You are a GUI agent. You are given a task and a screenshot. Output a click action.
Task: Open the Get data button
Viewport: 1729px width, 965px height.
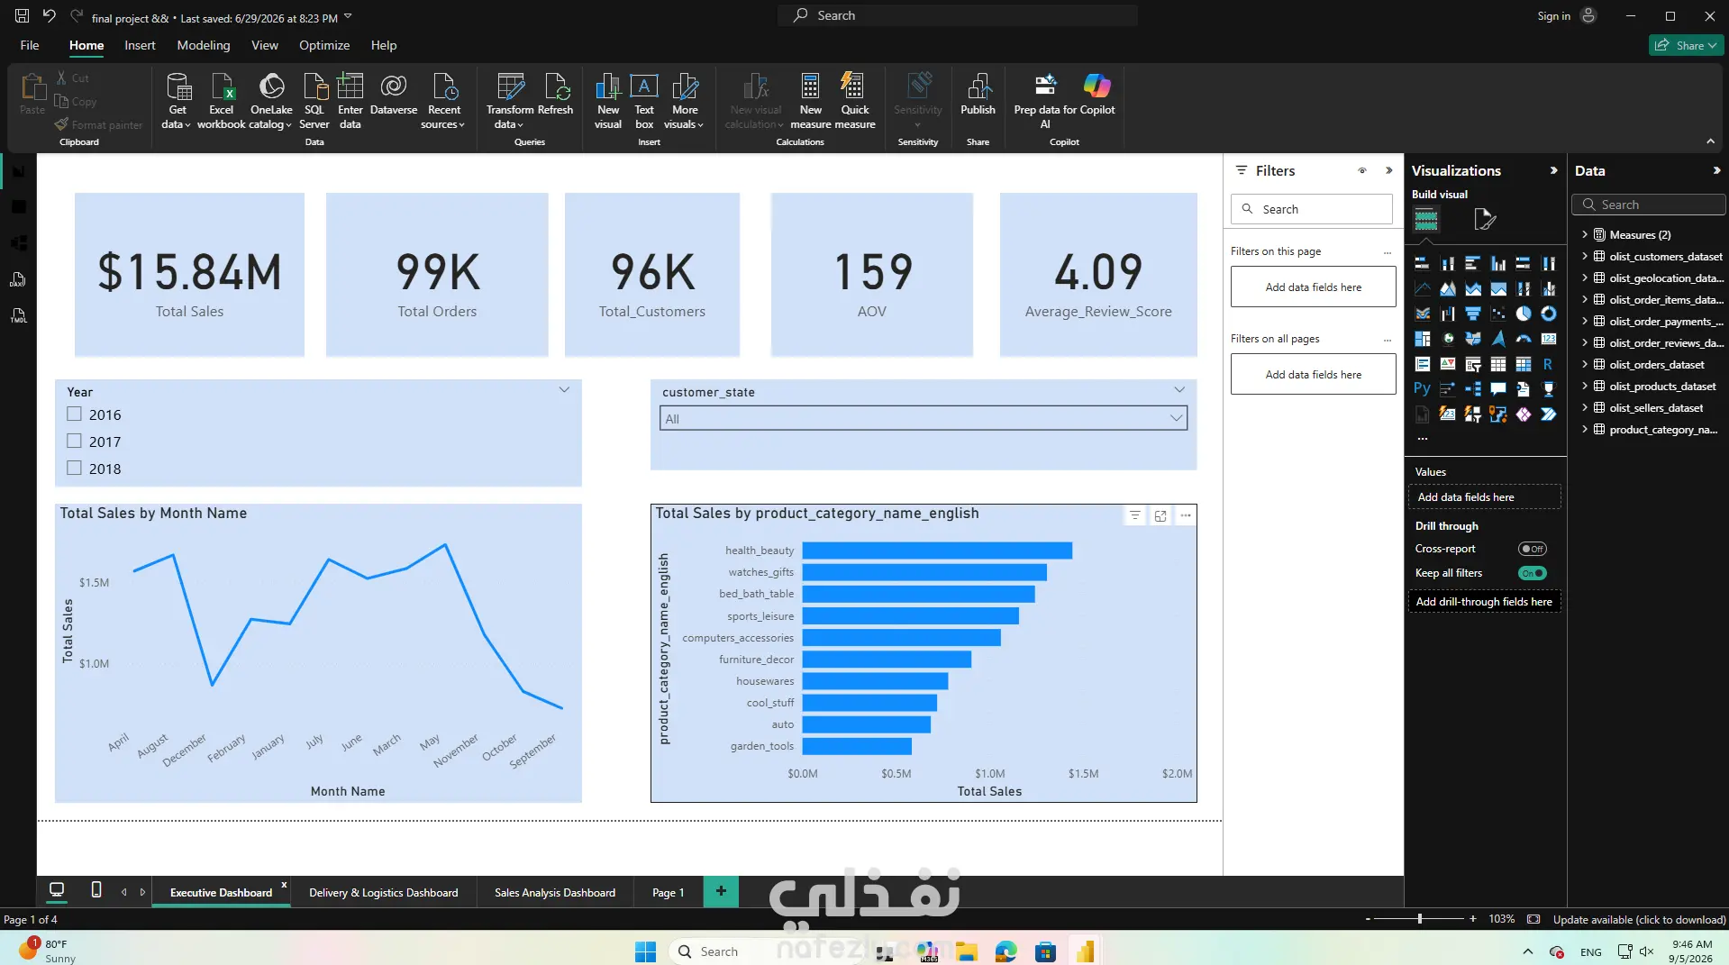pos(177,101)
